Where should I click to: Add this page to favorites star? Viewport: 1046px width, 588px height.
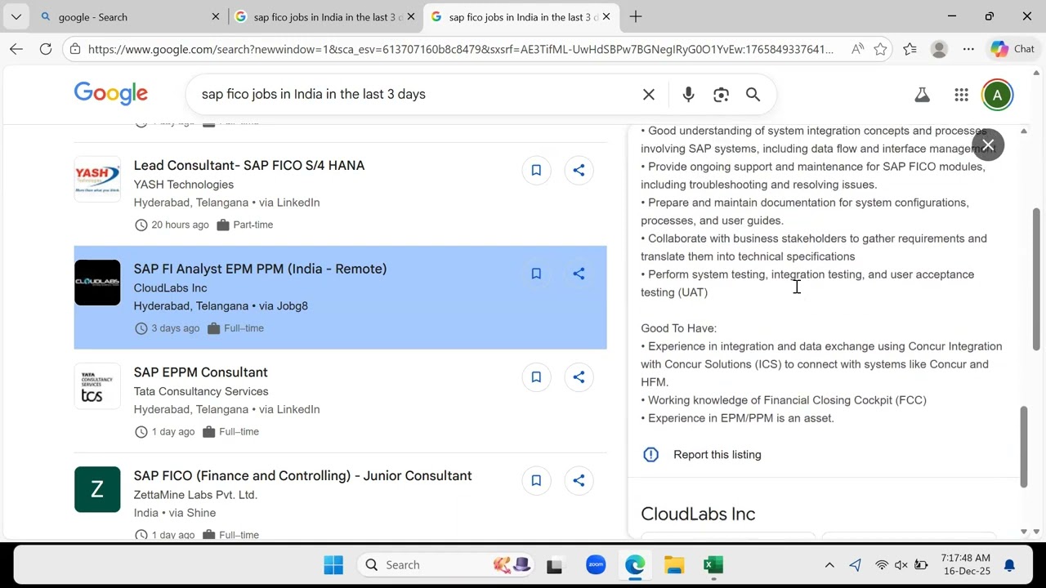[880, 49]
